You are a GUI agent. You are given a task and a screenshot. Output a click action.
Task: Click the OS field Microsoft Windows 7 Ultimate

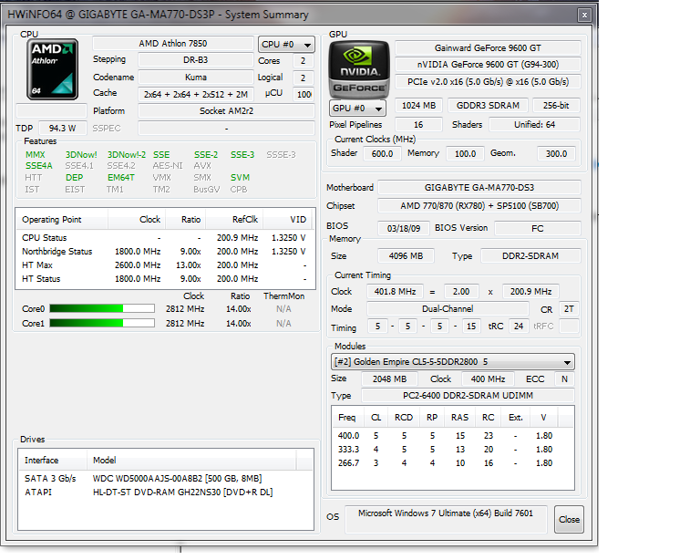pyautogui.click(x=446, y=519)
